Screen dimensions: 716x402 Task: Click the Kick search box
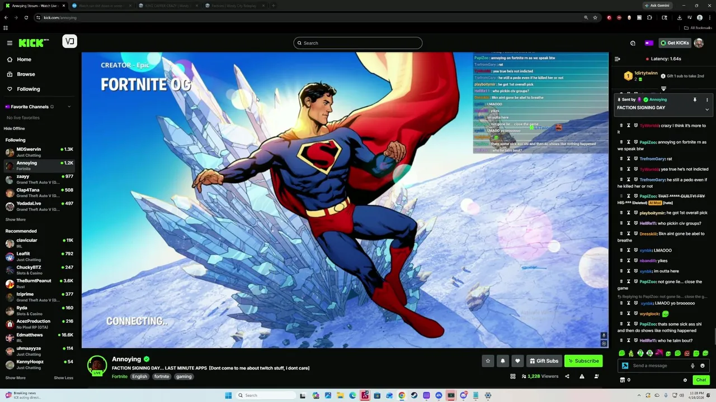pyautogui.click(x=357, y=43)
